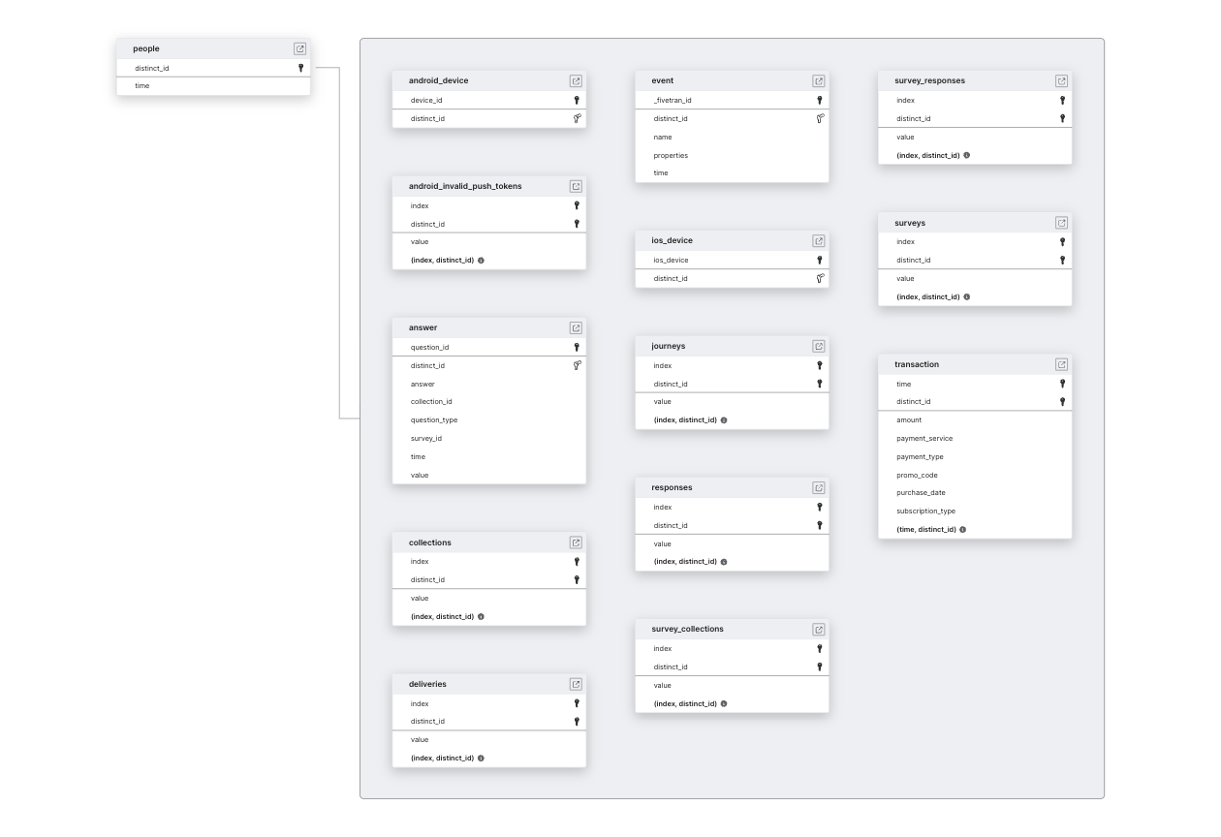Open the deliveries table link icon

pos(576,684)
